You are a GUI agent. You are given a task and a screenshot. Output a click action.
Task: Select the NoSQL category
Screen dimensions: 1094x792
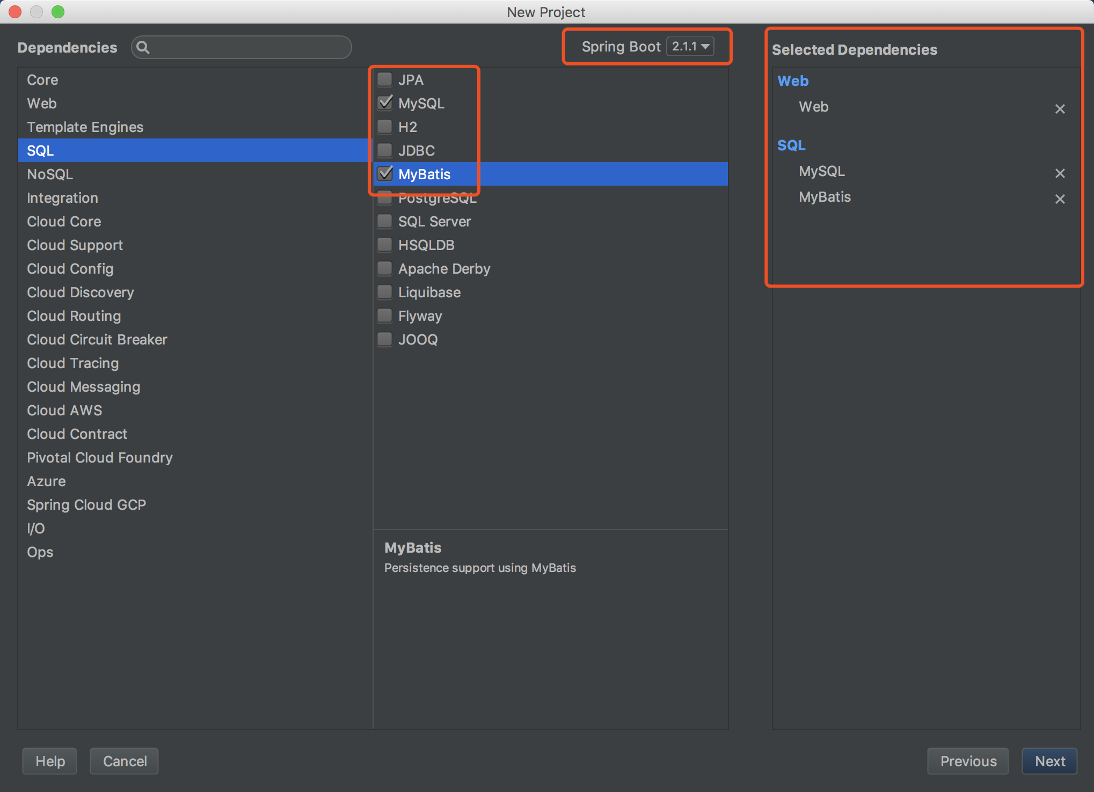point(50,174)
